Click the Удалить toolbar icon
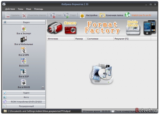Viewport: 159px width, 115px height. click(x=7, y=15)
